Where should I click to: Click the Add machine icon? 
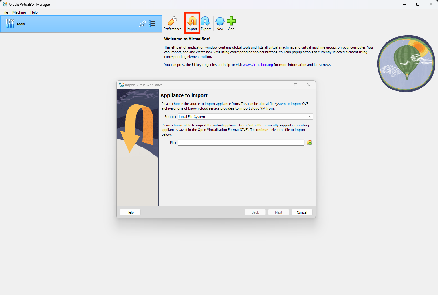(231, 23)
